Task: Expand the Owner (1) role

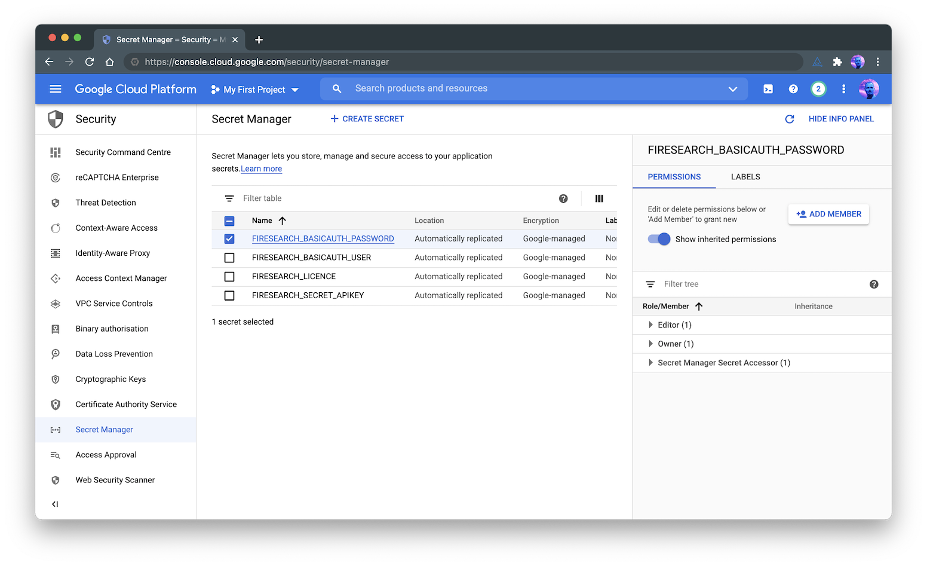Action: click(x=650, y=344)
